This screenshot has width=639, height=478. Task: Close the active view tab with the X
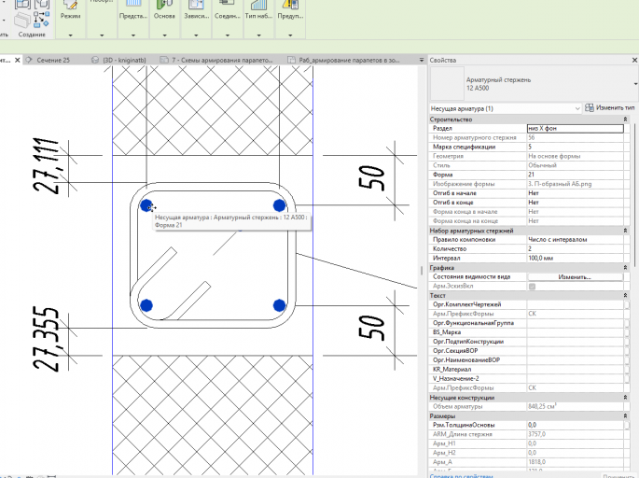click(x=17, y=60)
